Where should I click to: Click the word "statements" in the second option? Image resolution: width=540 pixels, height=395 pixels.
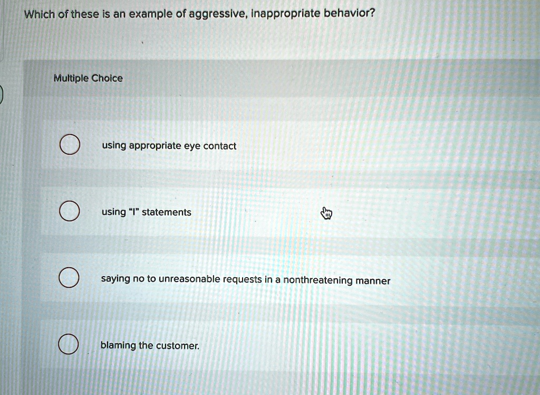coord(167,212)
